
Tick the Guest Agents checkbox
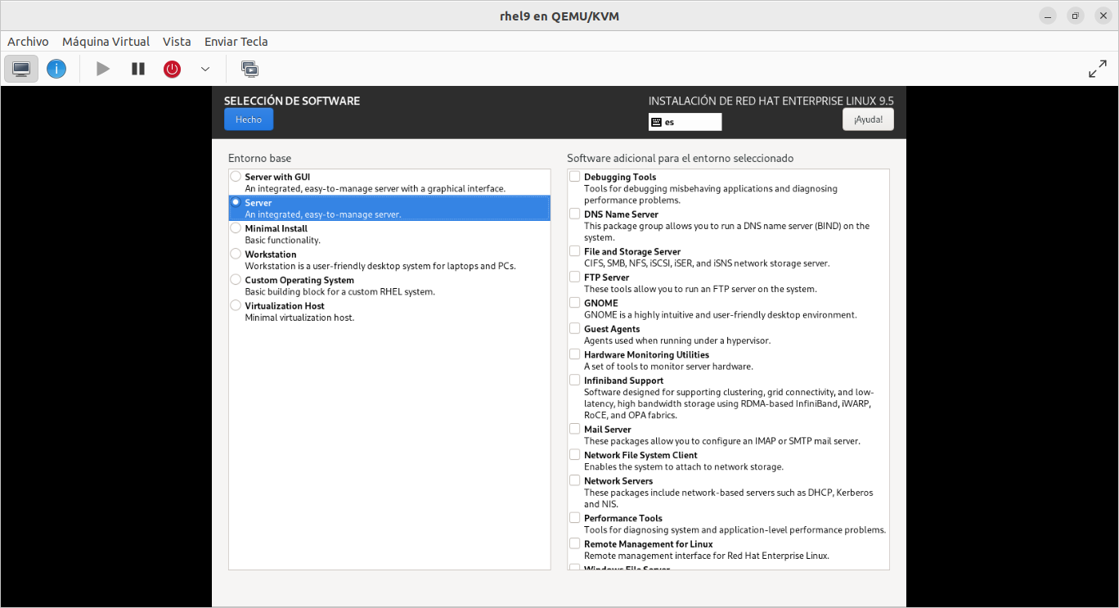(x=575, y=328)
